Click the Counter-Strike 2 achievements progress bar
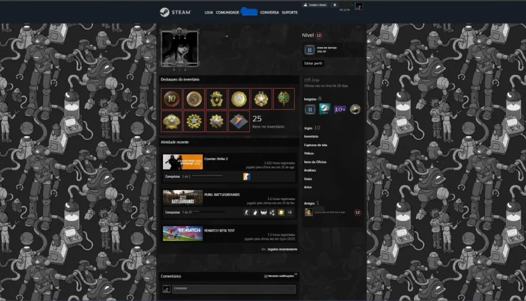 tap(207, 176)
